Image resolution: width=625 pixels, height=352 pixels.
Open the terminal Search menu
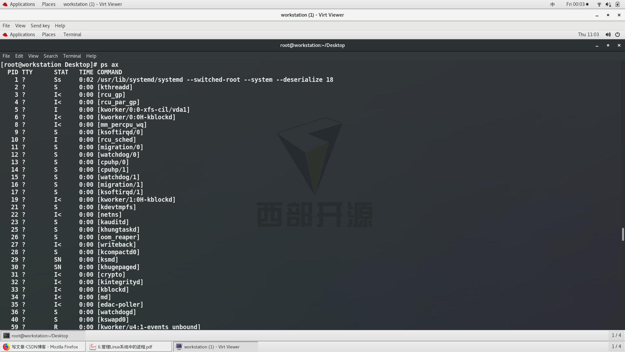[x=50, y=56]
